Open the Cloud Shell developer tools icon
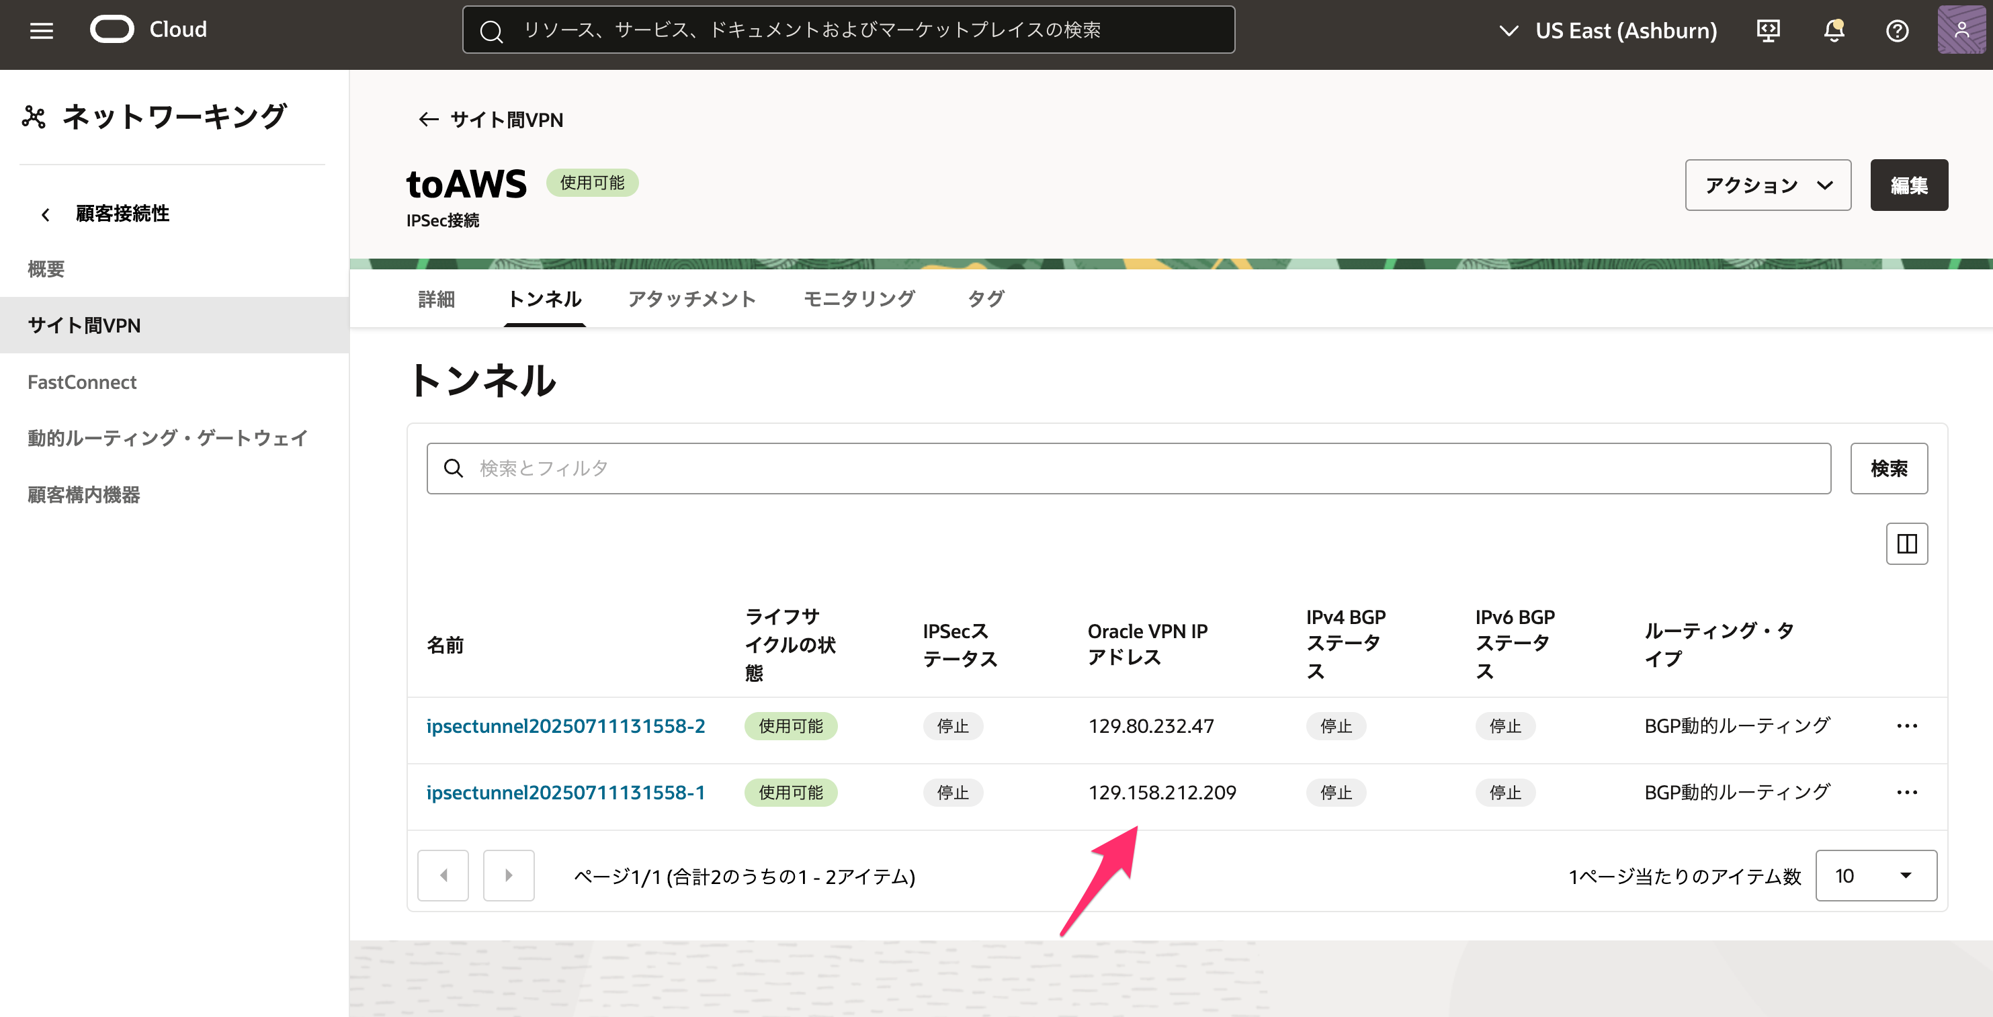Screen dimensions: 1993x1017 coord(1769,30)
